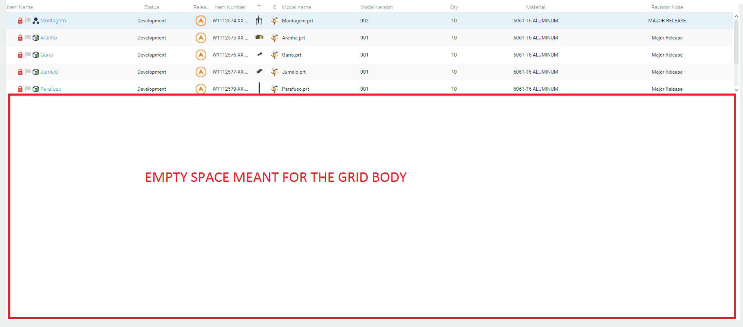Click the orange release icon in Montagem row
This screenshot has width=743, height=327.
click(x=201, y=21)
